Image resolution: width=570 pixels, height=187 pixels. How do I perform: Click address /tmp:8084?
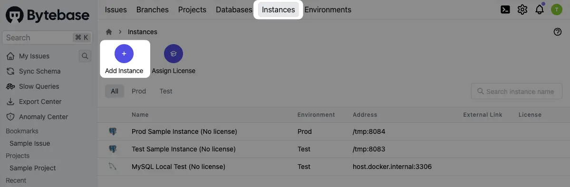[369, 131]
